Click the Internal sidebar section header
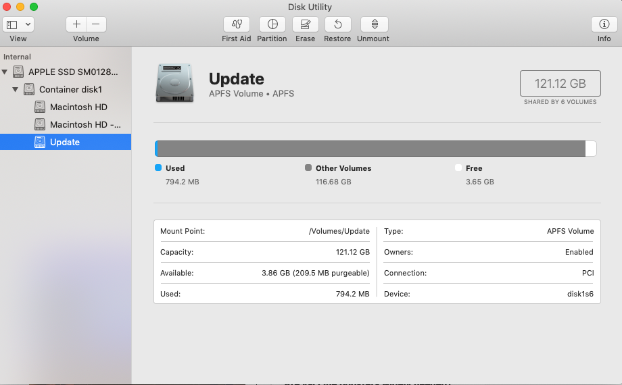622x385 pixels. 17,57
